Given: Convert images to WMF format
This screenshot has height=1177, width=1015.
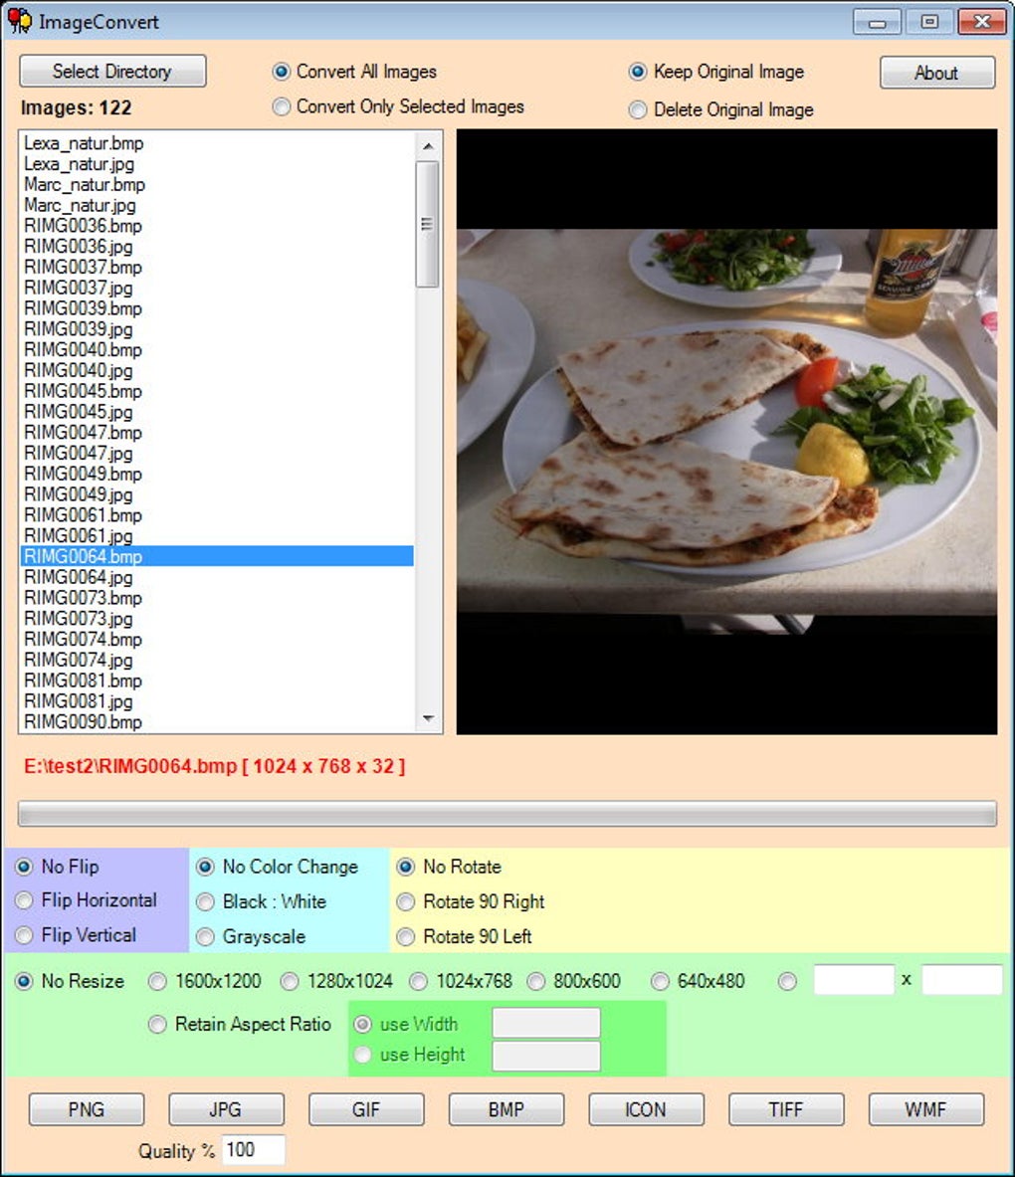Looking at the screenshot, I should click(926, 1108).
